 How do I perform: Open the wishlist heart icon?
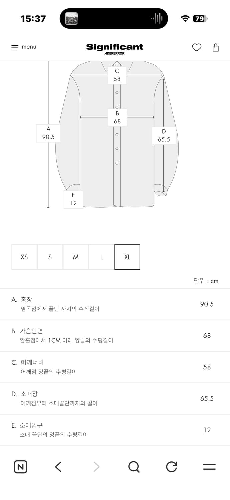click(x=197, y=47)
